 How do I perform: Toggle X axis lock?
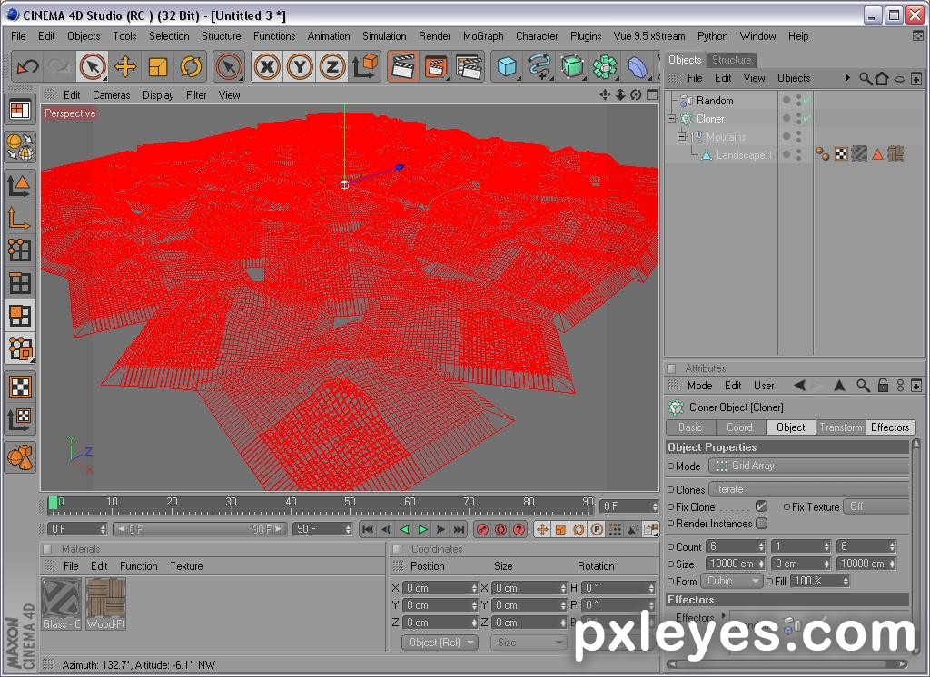point(267,66)
